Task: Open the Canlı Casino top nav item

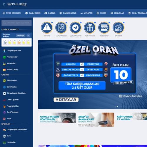Action: pos(68,13)
